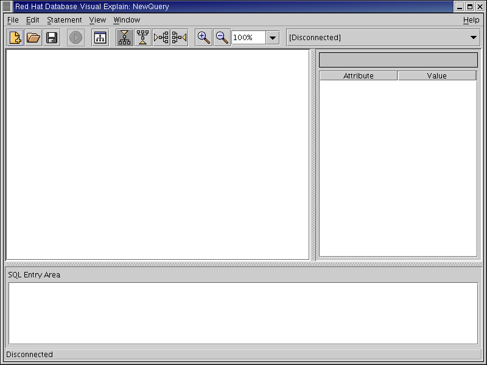Open the [Disconnected] database dropdown
487x365 pixels.
(x=384, y=38)
